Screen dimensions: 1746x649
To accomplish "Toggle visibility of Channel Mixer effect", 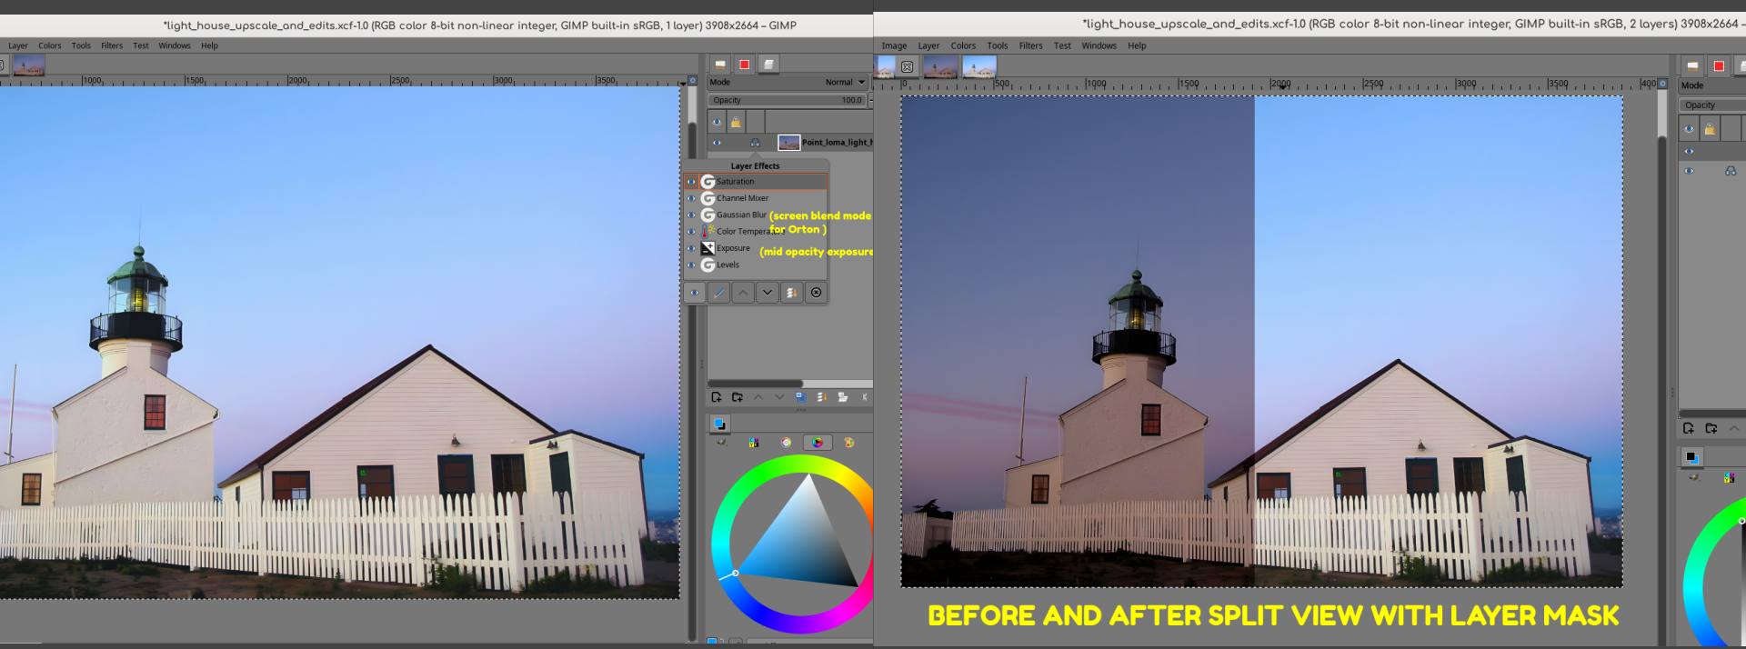I will (691, 198).
